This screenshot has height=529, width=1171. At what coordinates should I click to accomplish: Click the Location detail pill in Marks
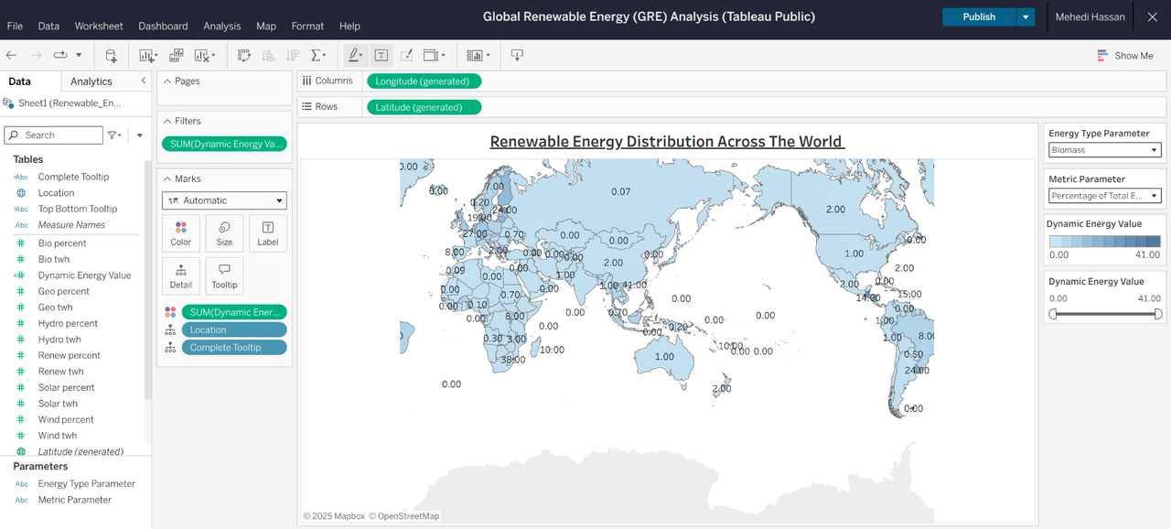click(234, 329)
